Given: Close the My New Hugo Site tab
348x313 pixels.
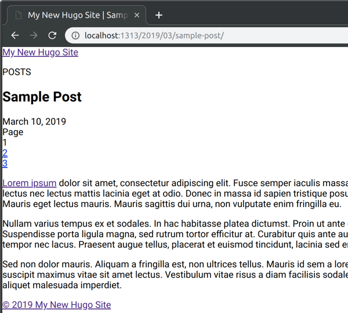Looking at the screenshot, I should 137,15.
